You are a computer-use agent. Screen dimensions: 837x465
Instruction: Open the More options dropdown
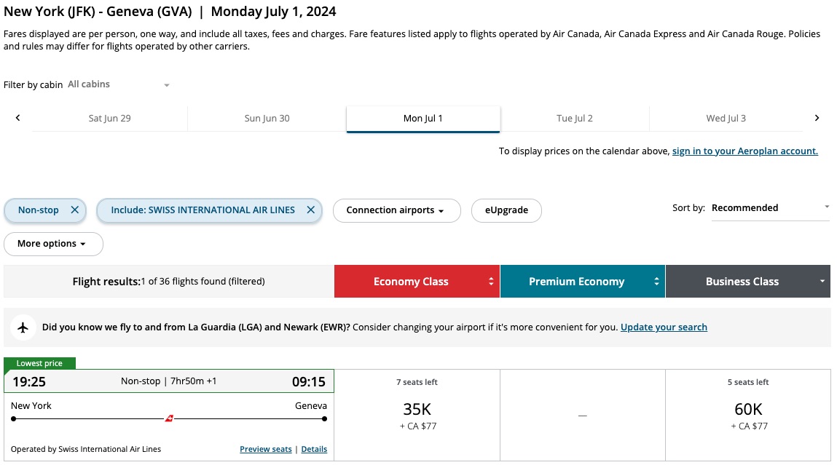(53, 243)
